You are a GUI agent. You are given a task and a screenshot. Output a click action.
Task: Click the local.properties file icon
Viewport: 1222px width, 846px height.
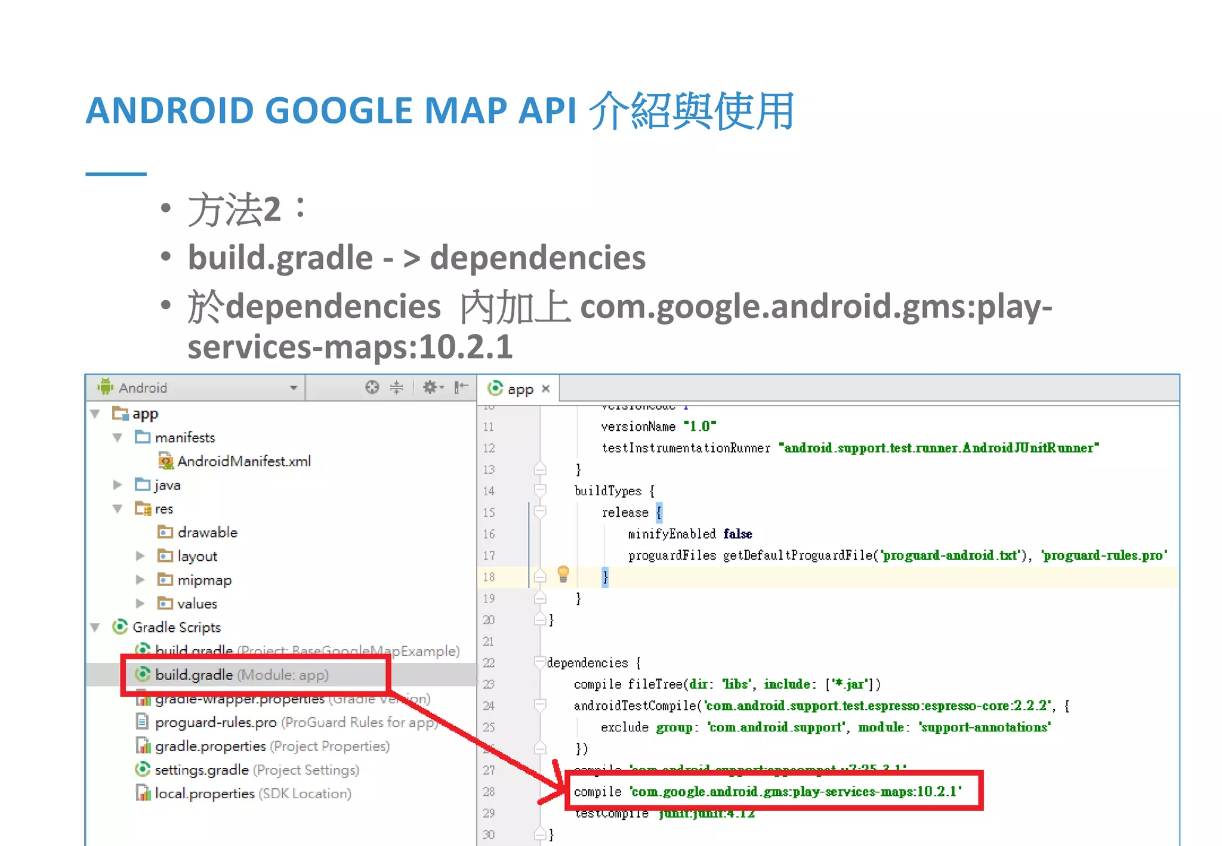(143, 793)
